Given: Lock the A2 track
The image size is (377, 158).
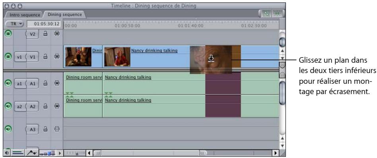Looking at the screenshot, I should (45, 106).
